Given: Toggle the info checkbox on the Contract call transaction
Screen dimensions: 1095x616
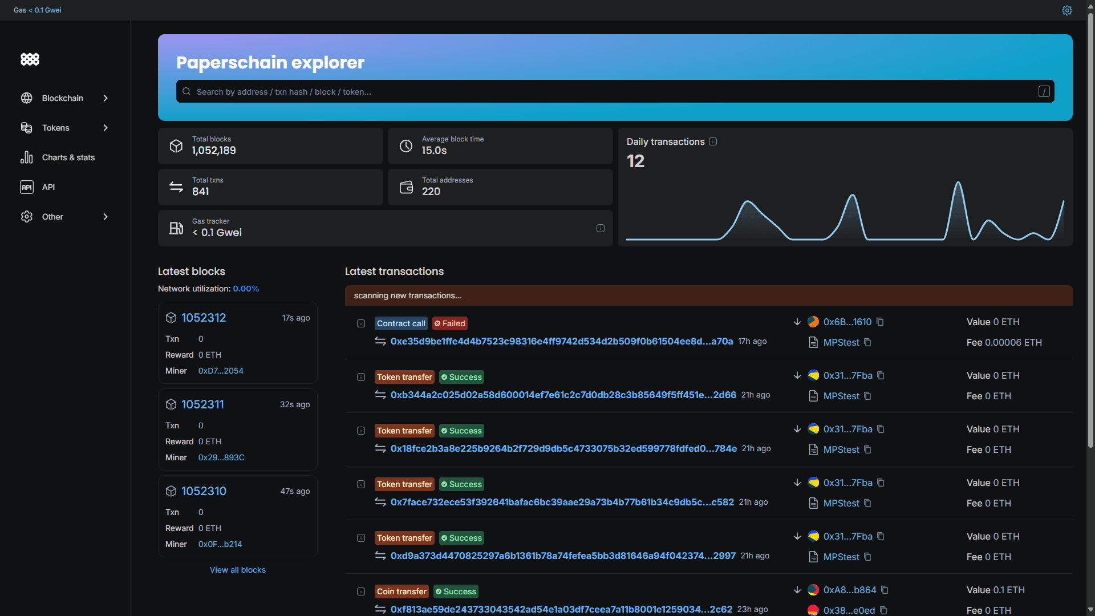Looking at the screenshot, I should [x=361, y=323].
